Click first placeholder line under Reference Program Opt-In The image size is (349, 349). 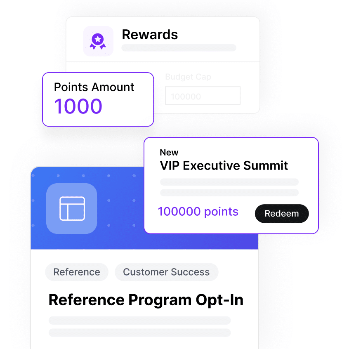click(139, 321)
